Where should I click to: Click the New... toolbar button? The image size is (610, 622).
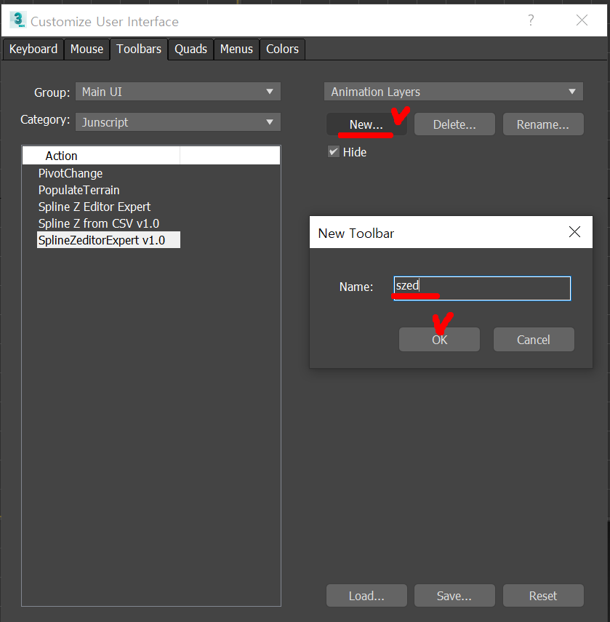coord(366,124)
